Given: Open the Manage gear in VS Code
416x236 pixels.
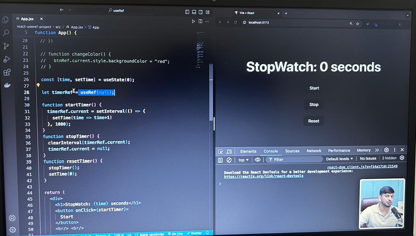Looking at the screenshot, I should (12, 229).
